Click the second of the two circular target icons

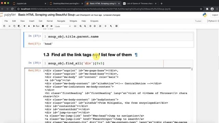click(x=95, y=26)
